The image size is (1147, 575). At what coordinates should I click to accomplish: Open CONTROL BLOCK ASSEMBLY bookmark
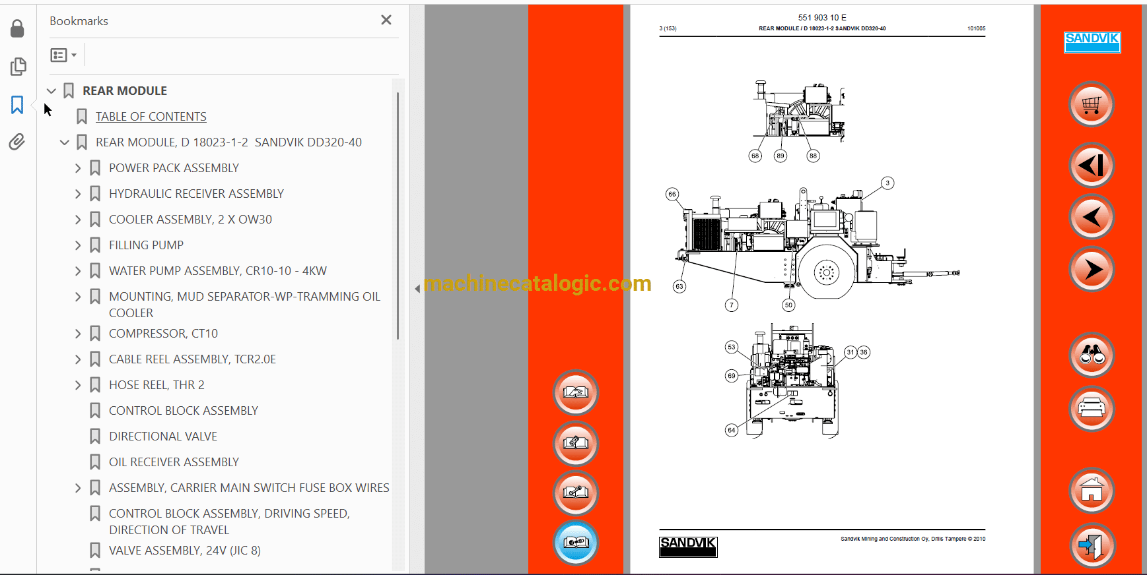(x=184, y=411)
